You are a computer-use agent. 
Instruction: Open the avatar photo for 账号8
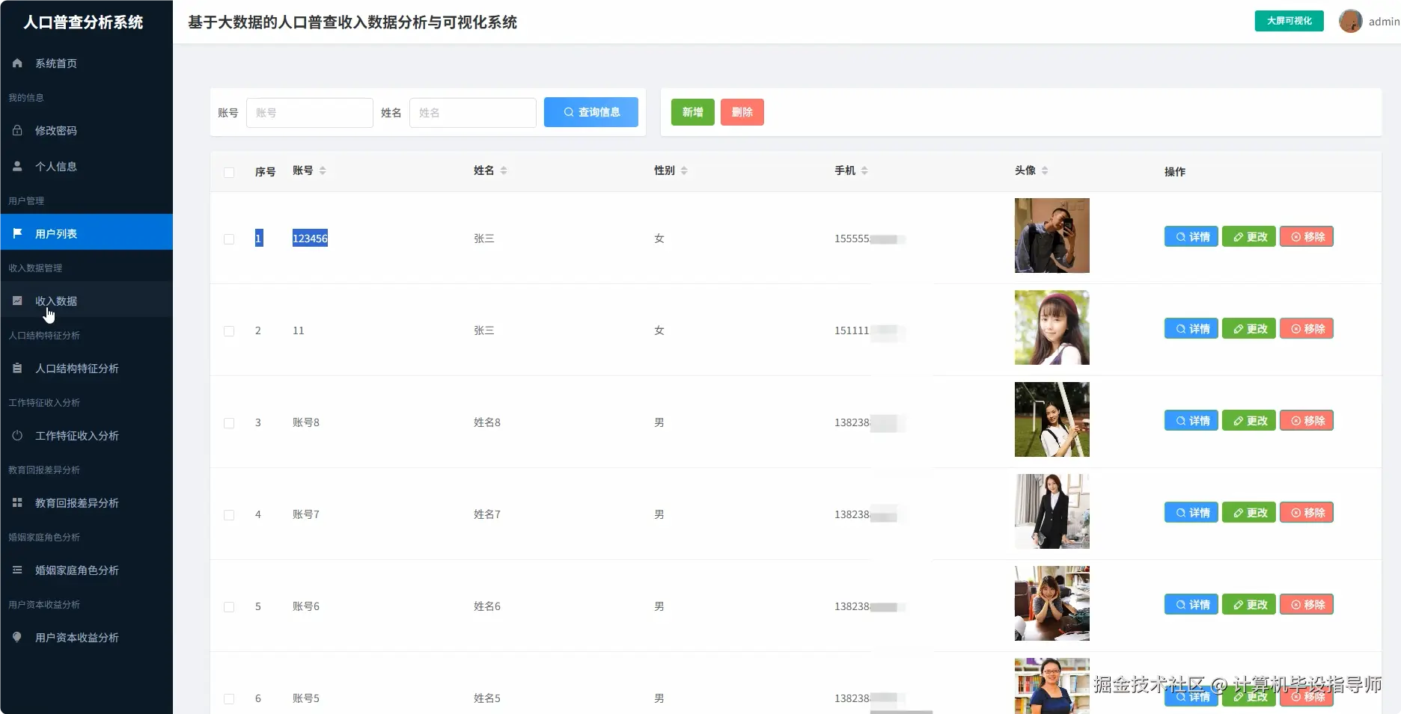point(1052,419)
